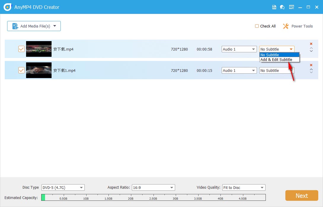Move 安下载.mp4 up with arrow
The height and width of the screenshot is (207, 323).
(x=311, y=48)
